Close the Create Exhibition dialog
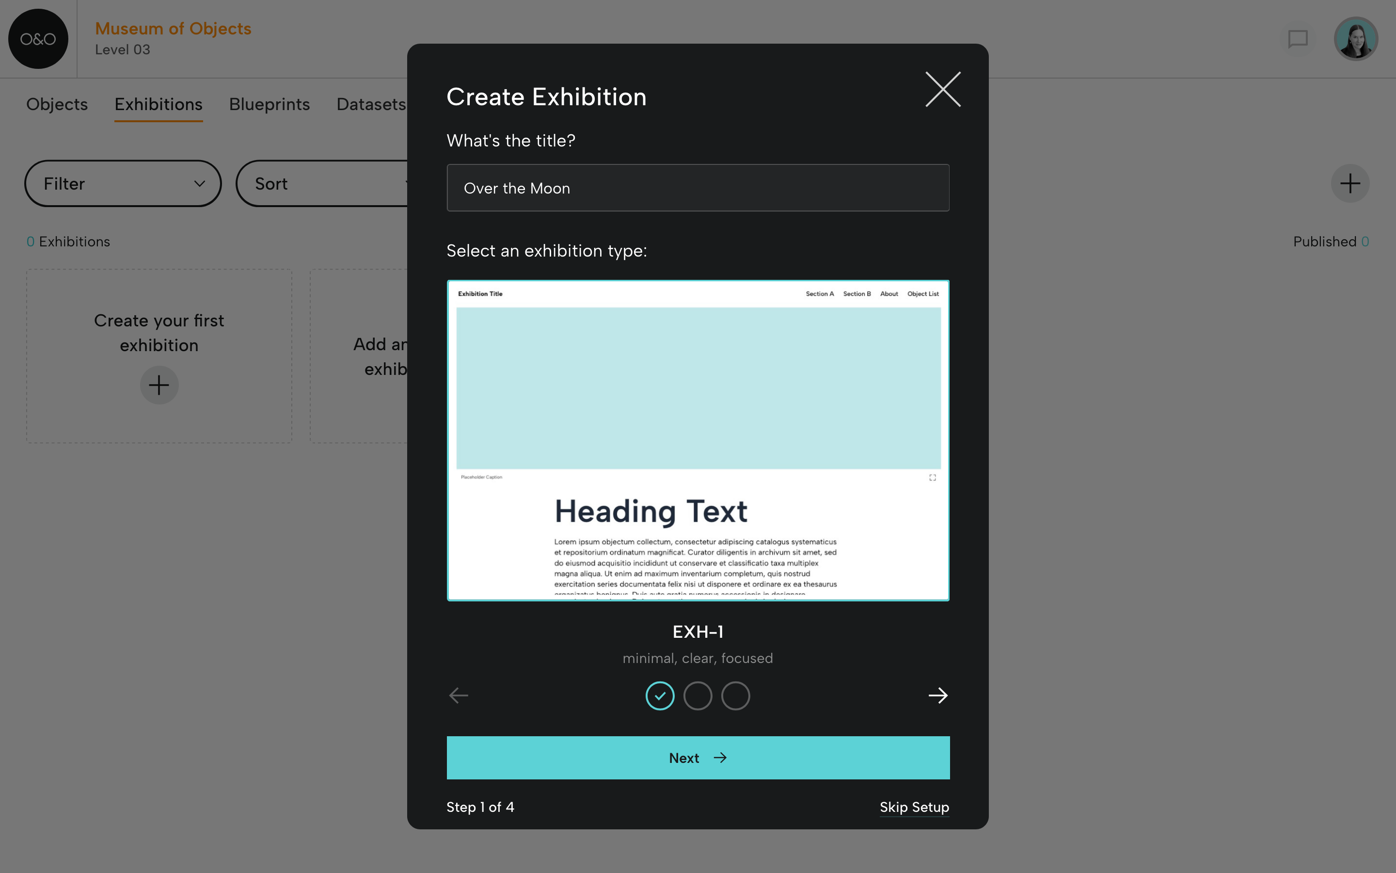Screen dimensions: 1396x873 (x=943, y=90)
